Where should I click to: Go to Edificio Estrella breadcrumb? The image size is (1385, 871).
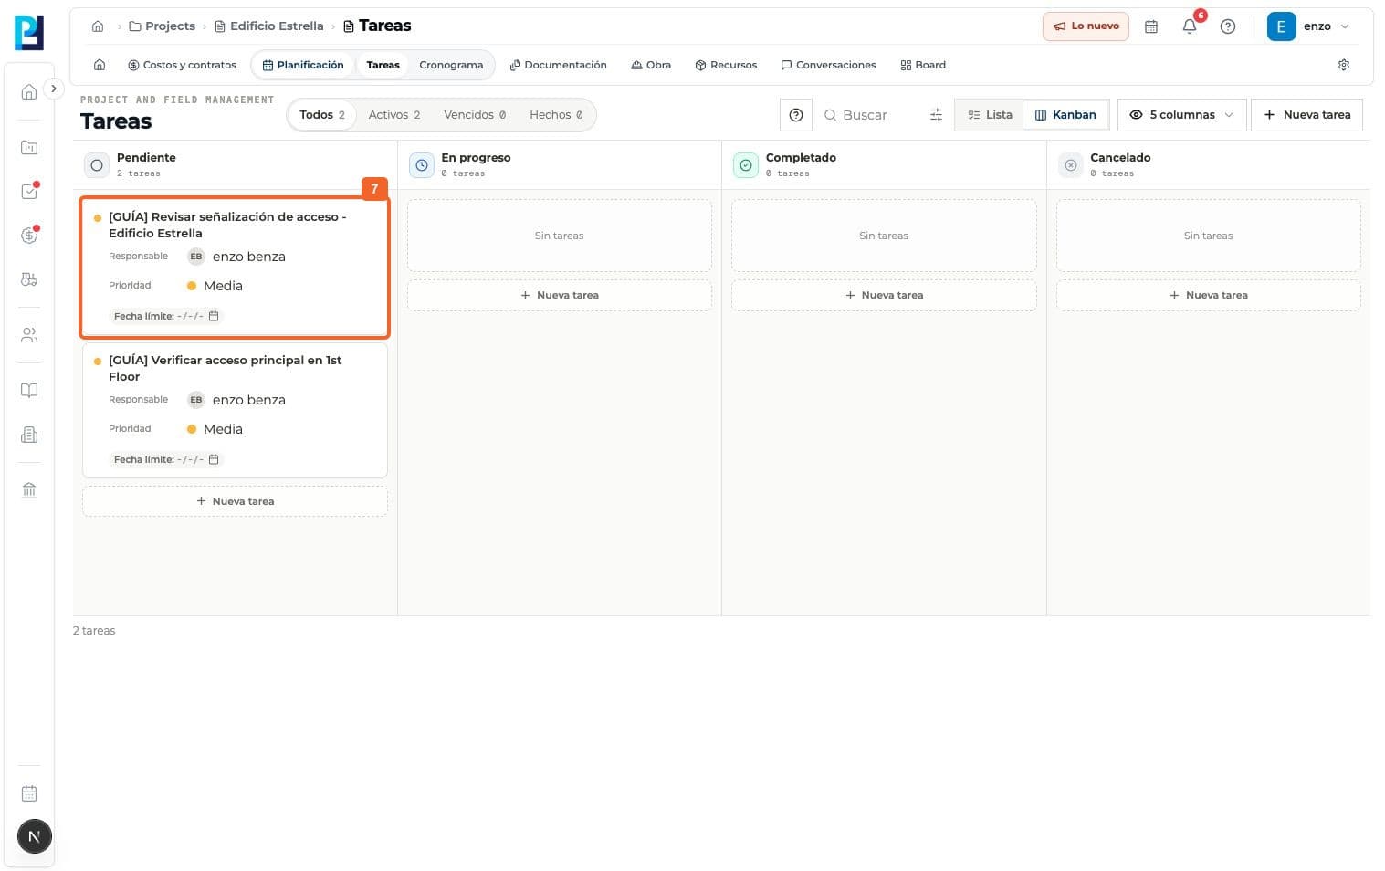coord(269,26)
